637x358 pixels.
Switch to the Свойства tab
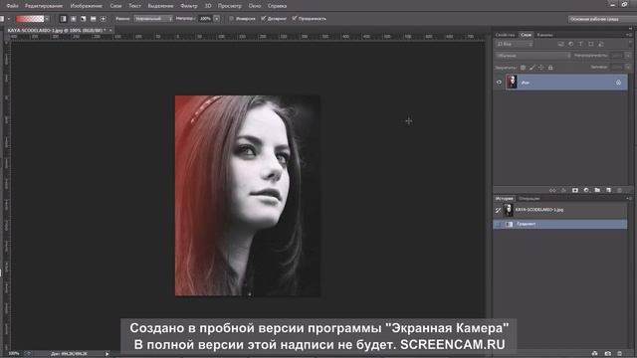tap(505, 35)
